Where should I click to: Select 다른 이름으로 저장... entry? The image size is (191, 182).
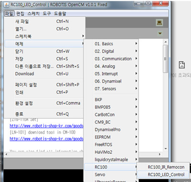point(44,66)
